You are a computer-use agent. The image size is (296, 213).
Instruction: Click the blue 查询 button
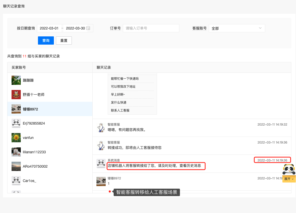46,40
